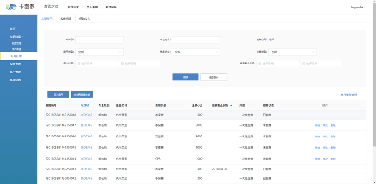Click 删除 for the 管理费 1000 row

(333, 148)
